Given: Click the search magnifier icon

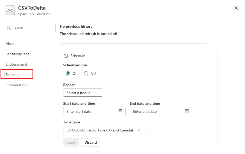Looking at the screenshot, I should tap(9, 28).
